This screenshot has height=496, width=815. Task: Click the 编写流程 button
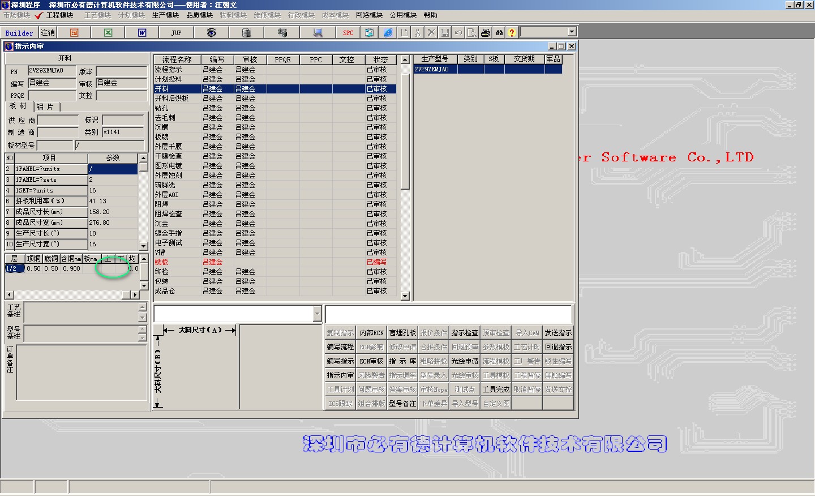(x=340, y=347)
